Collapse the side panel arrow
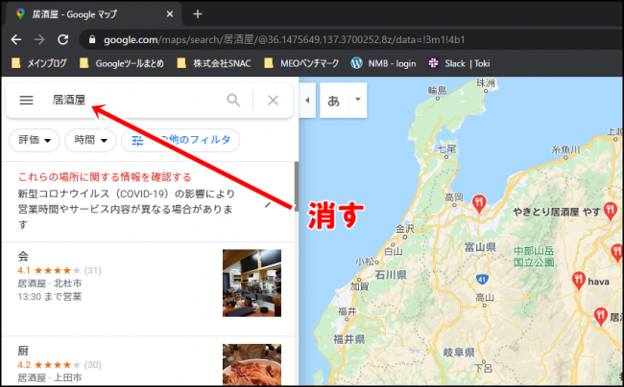 pyautogui.click(x=307, y=100)
